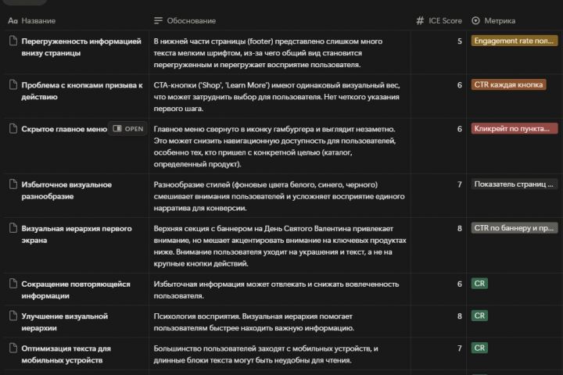Click the red "Кликрейт по пункта" tag
The width and height of the screenshot is (563, 375).
pos(514,129)
